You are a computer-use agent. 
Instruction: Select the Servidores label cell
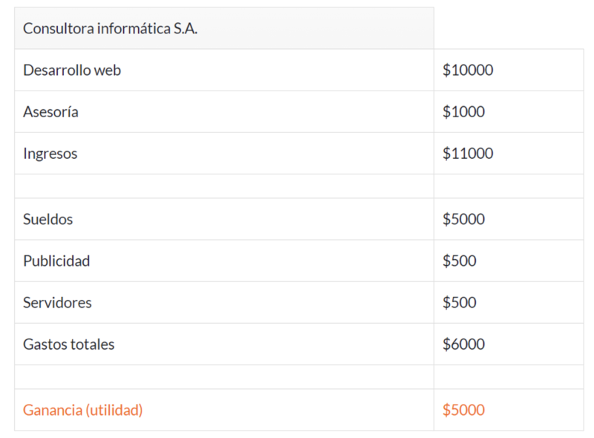click(x=57, y=302)
